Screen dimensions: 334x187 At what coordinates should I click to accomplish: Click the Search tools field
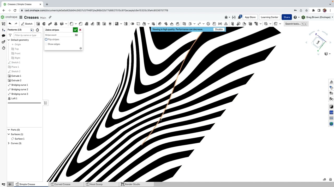(296, 24)
